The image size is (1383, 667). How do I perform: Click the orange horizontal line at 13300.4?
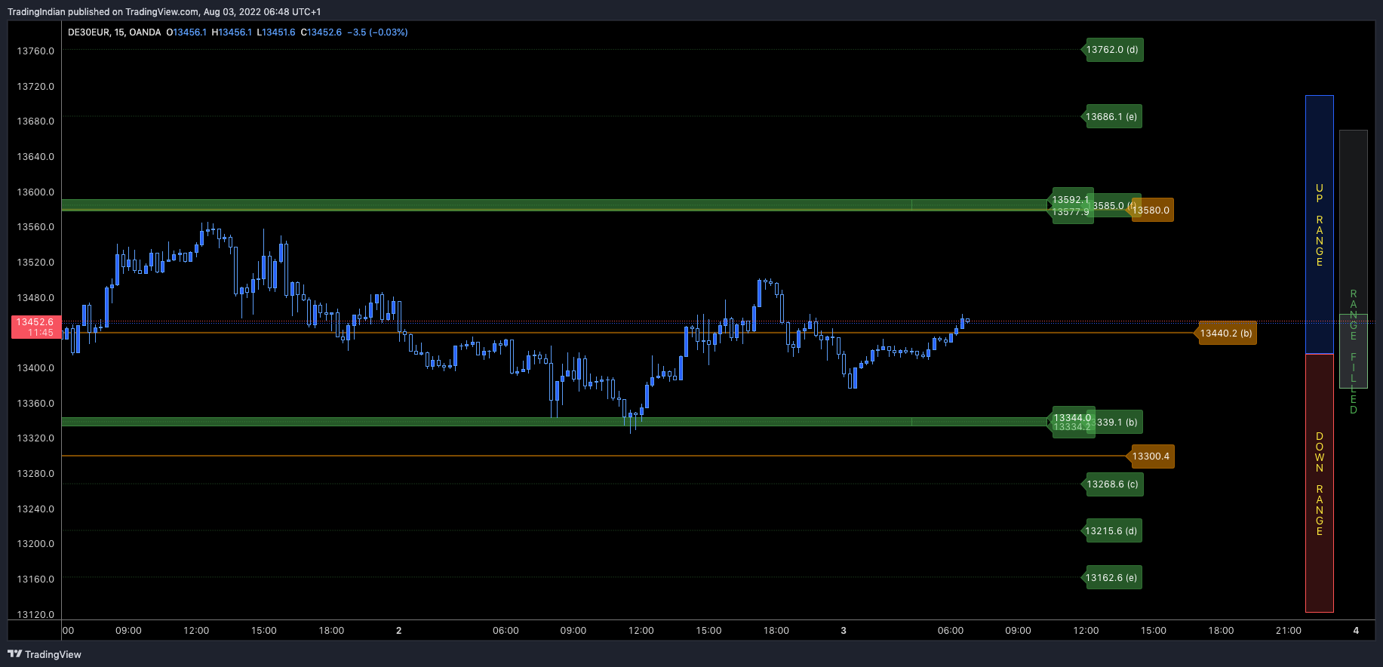[x=595, y=456]
